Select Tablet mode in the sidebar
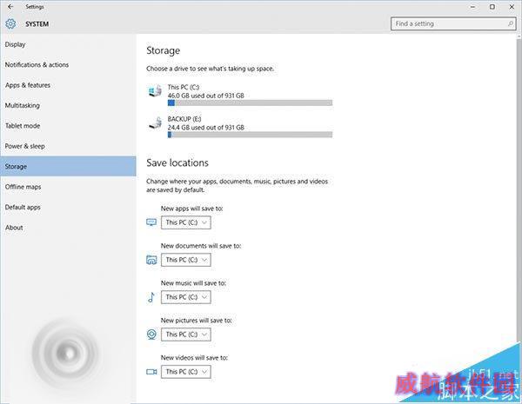 68,126
